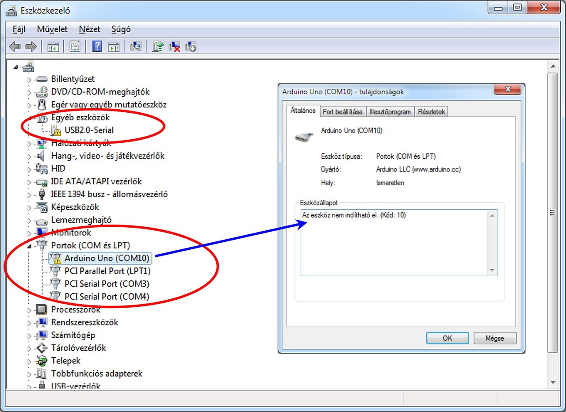The image size is (566, 412).
Task: Open the Részletek tab
Action: 431,112
